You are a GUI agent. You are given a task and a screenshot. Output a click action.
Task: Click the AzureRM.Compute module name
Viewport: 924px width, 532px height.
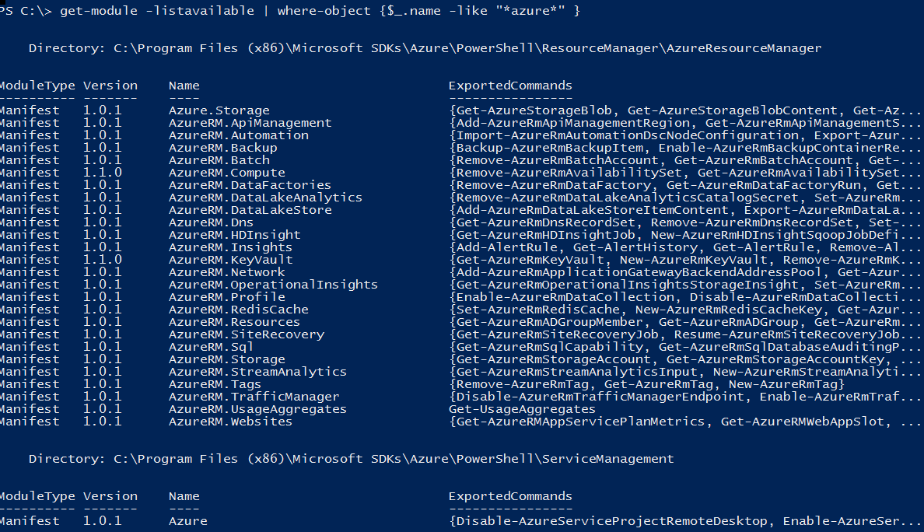click(x=226, y=173)
